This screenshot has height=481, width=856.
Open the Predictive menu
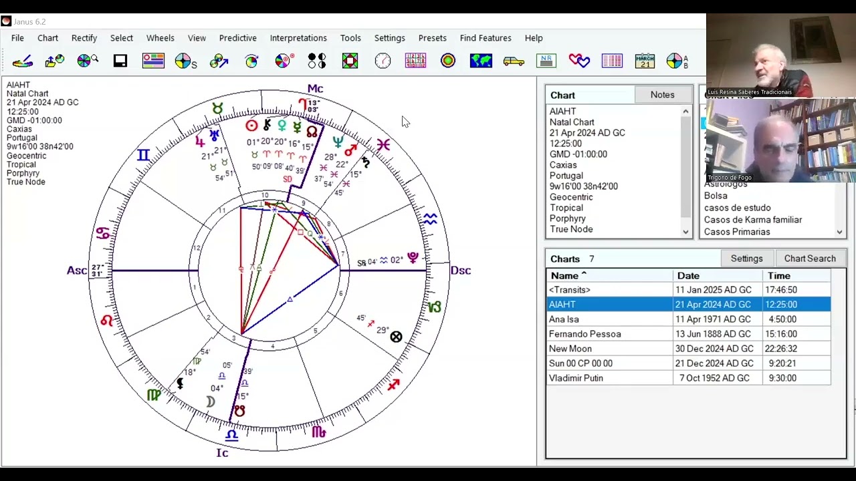tap(238, 38)
